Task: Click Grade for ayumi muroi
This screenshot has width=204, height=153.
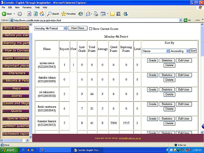Action: pyautogui.click(x=153, y=60)
